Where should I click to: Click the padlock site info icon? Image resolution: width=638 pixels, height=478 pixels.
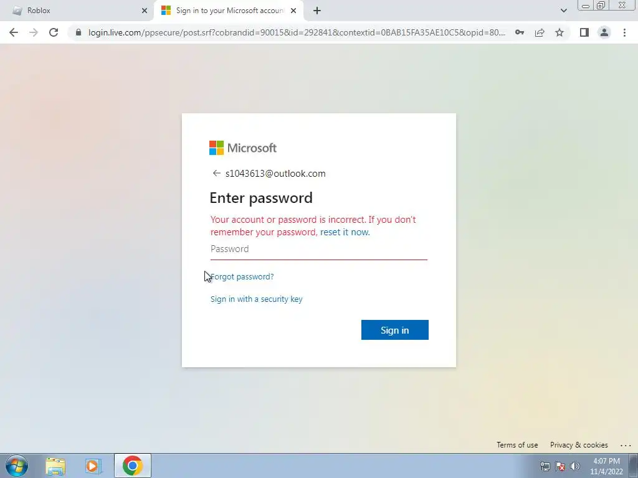(79, 32)
